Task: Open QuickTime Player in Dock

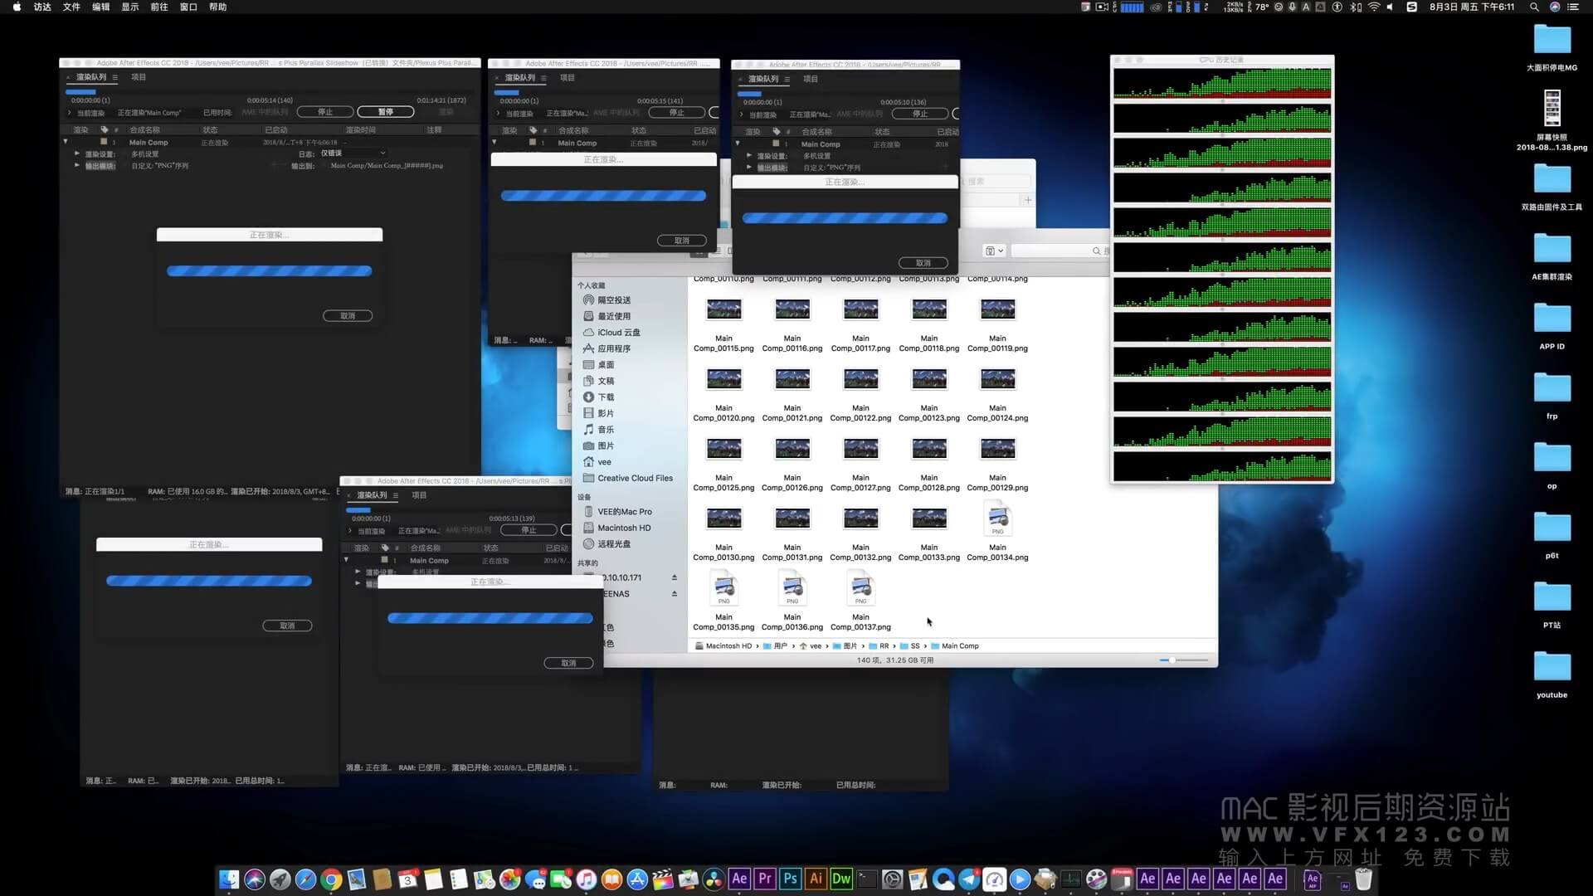Action: (1021, 879)
